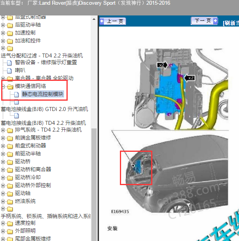Select 进气分配和过滤 - TD4 2.2 升柴油机
Screen dimensions: 239x241
pos(42,55)
